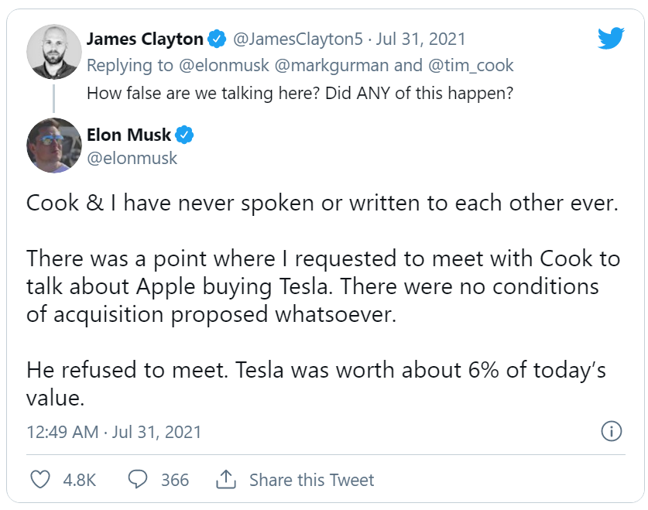Viewport: 648px width, 510px height.
Task: Click the share upload arrow icon
Action: pos(225,480)
